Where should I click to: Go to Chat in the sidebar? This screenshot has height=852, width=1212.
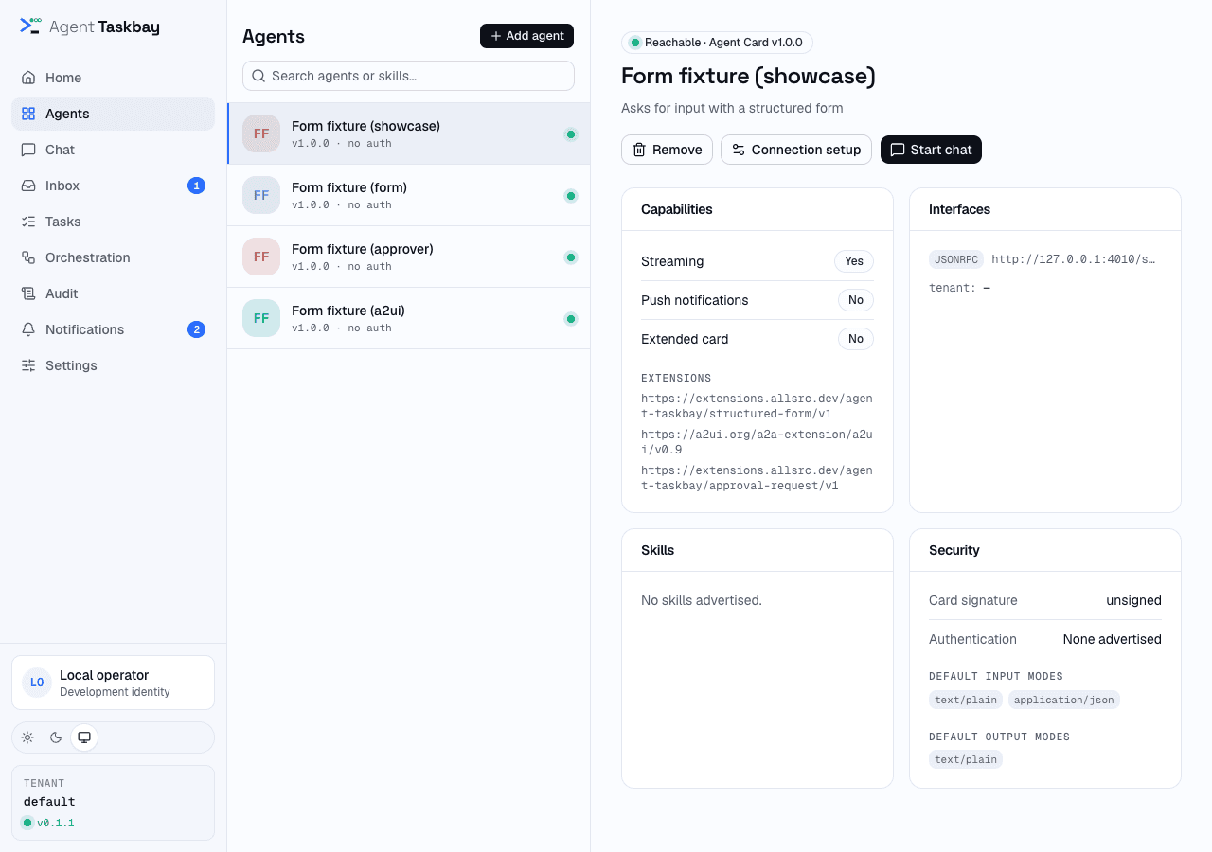point(113,150)
